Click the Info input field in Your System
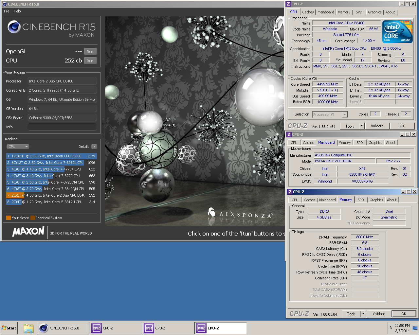This screenshot has height=335, width=419. coord(62,127)
